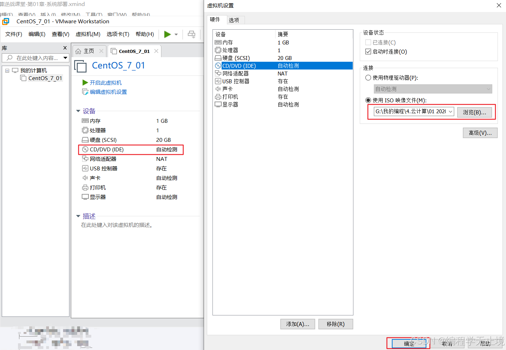
Task: Select CentOS_7_01 in the library tree
Action: coord(45,78)
